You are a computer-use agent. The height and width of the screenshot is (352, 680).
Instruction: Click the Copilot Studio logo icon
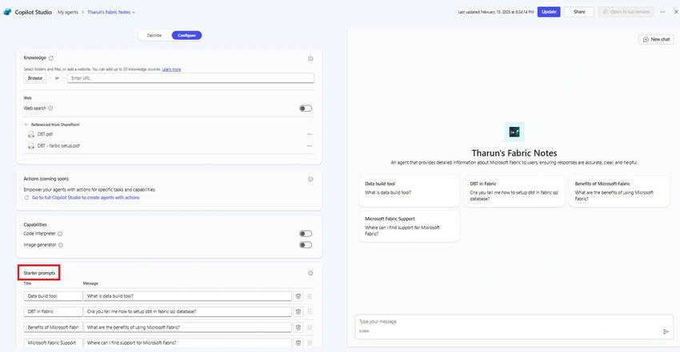(x=7, y=12)
